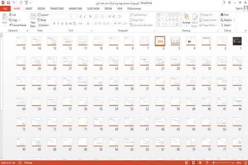Toggle Strikethrough formatting
Viewport: 248px width, 165px height.
[70, 24]
